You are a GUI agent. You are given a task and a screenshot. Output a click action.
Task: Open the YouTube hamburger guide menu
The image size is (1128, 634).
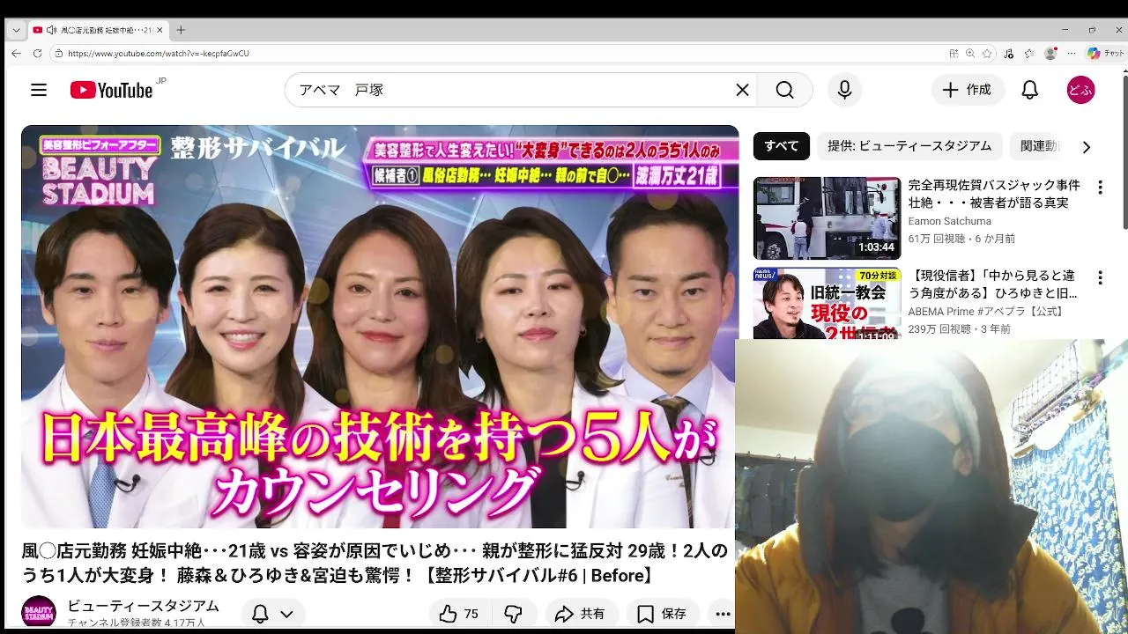click(39, 90)
